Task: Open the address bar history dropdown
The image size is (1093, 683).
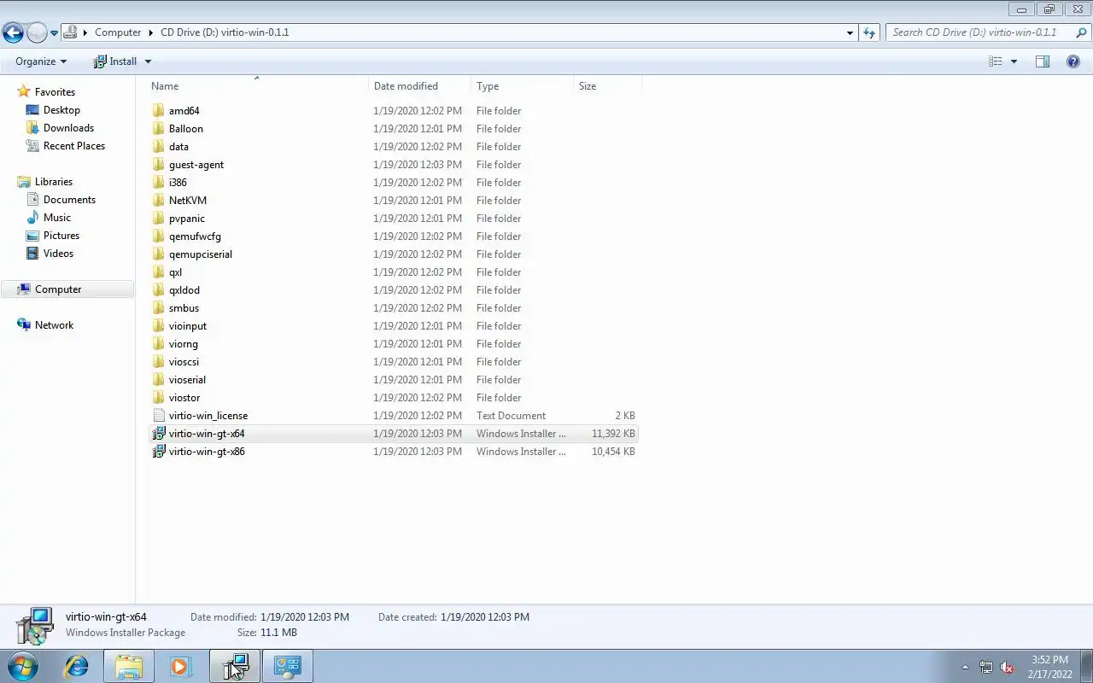Action: [x=850, y=32]
